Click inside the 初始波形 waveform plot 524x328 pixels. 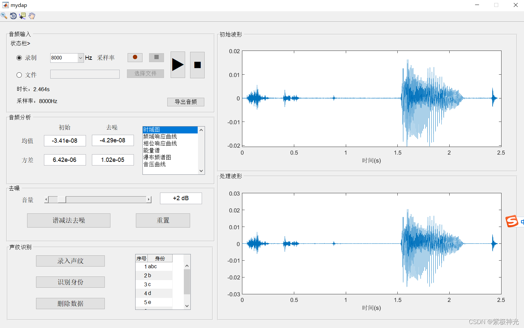pos(372,98)
